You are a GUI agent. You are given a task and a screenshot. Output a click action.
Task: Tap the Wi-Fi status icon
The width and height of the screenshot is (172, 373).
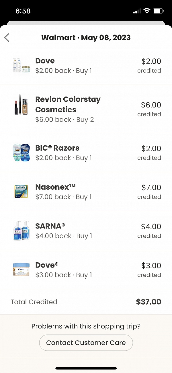click(x=147, y=11)
